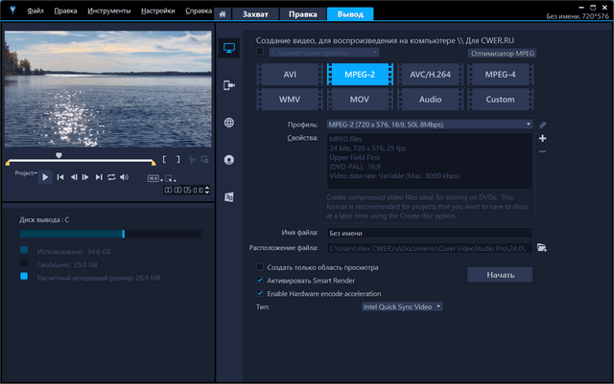Switch to the Web upload category
Screen dimensions: 614x384
click(229, 123)
